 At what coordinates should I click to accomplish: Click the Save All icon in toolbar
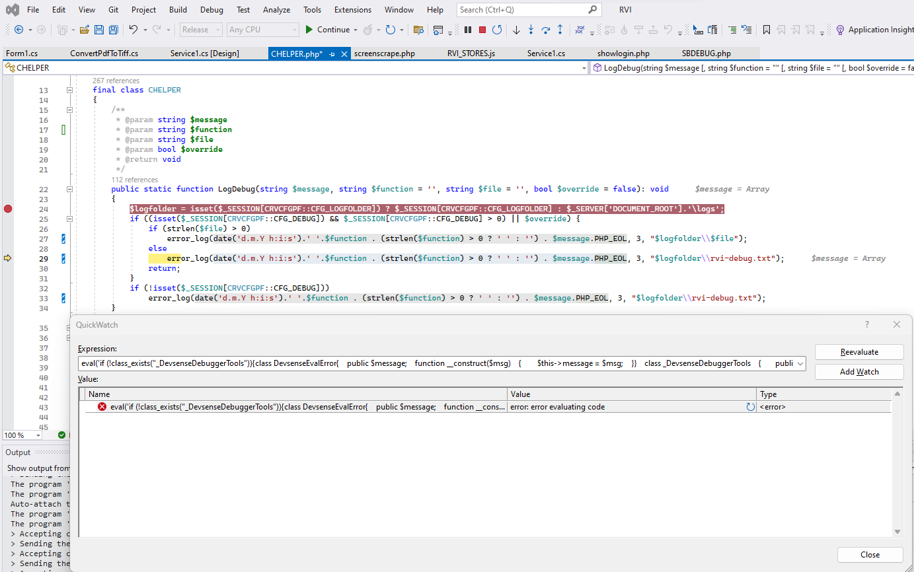[113, 30]
